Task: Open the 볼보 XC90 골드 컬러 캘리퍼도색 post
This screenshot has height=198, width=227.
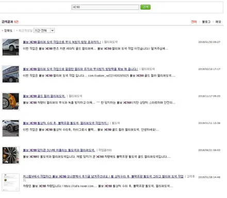Action: point(44,96)
